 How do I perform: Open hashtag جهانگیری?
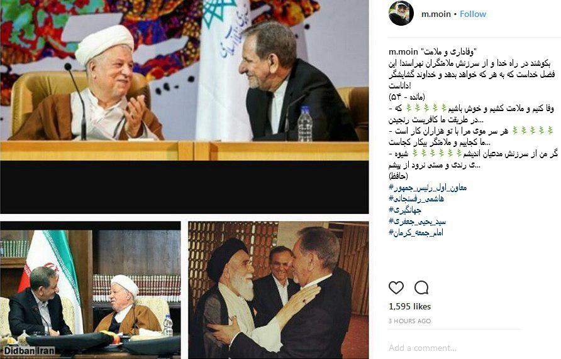[405, 210]
